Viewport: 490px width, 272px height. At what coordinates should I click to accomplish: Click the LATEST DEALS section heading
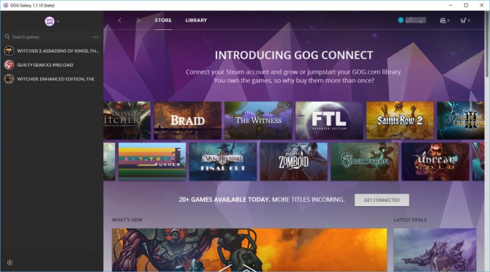click(410, 220)
